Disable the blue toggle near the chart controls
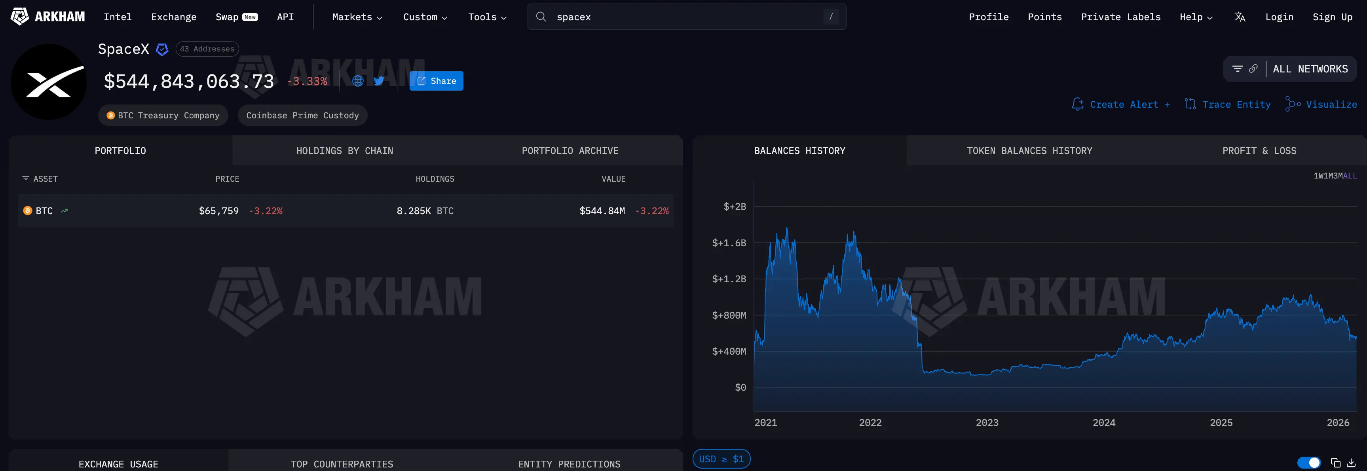This screenshot has height=471, width=1367. coord(1310,462)
